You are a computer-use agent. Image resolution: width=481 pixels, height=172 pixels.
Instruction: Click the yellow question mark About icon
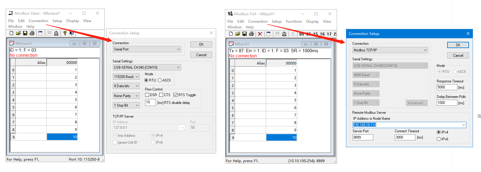coord(65,33)
